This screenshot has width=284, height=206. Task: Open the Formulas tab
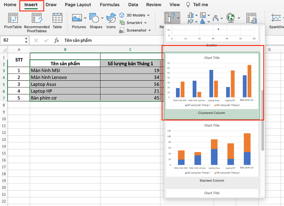tap(110, 5)
